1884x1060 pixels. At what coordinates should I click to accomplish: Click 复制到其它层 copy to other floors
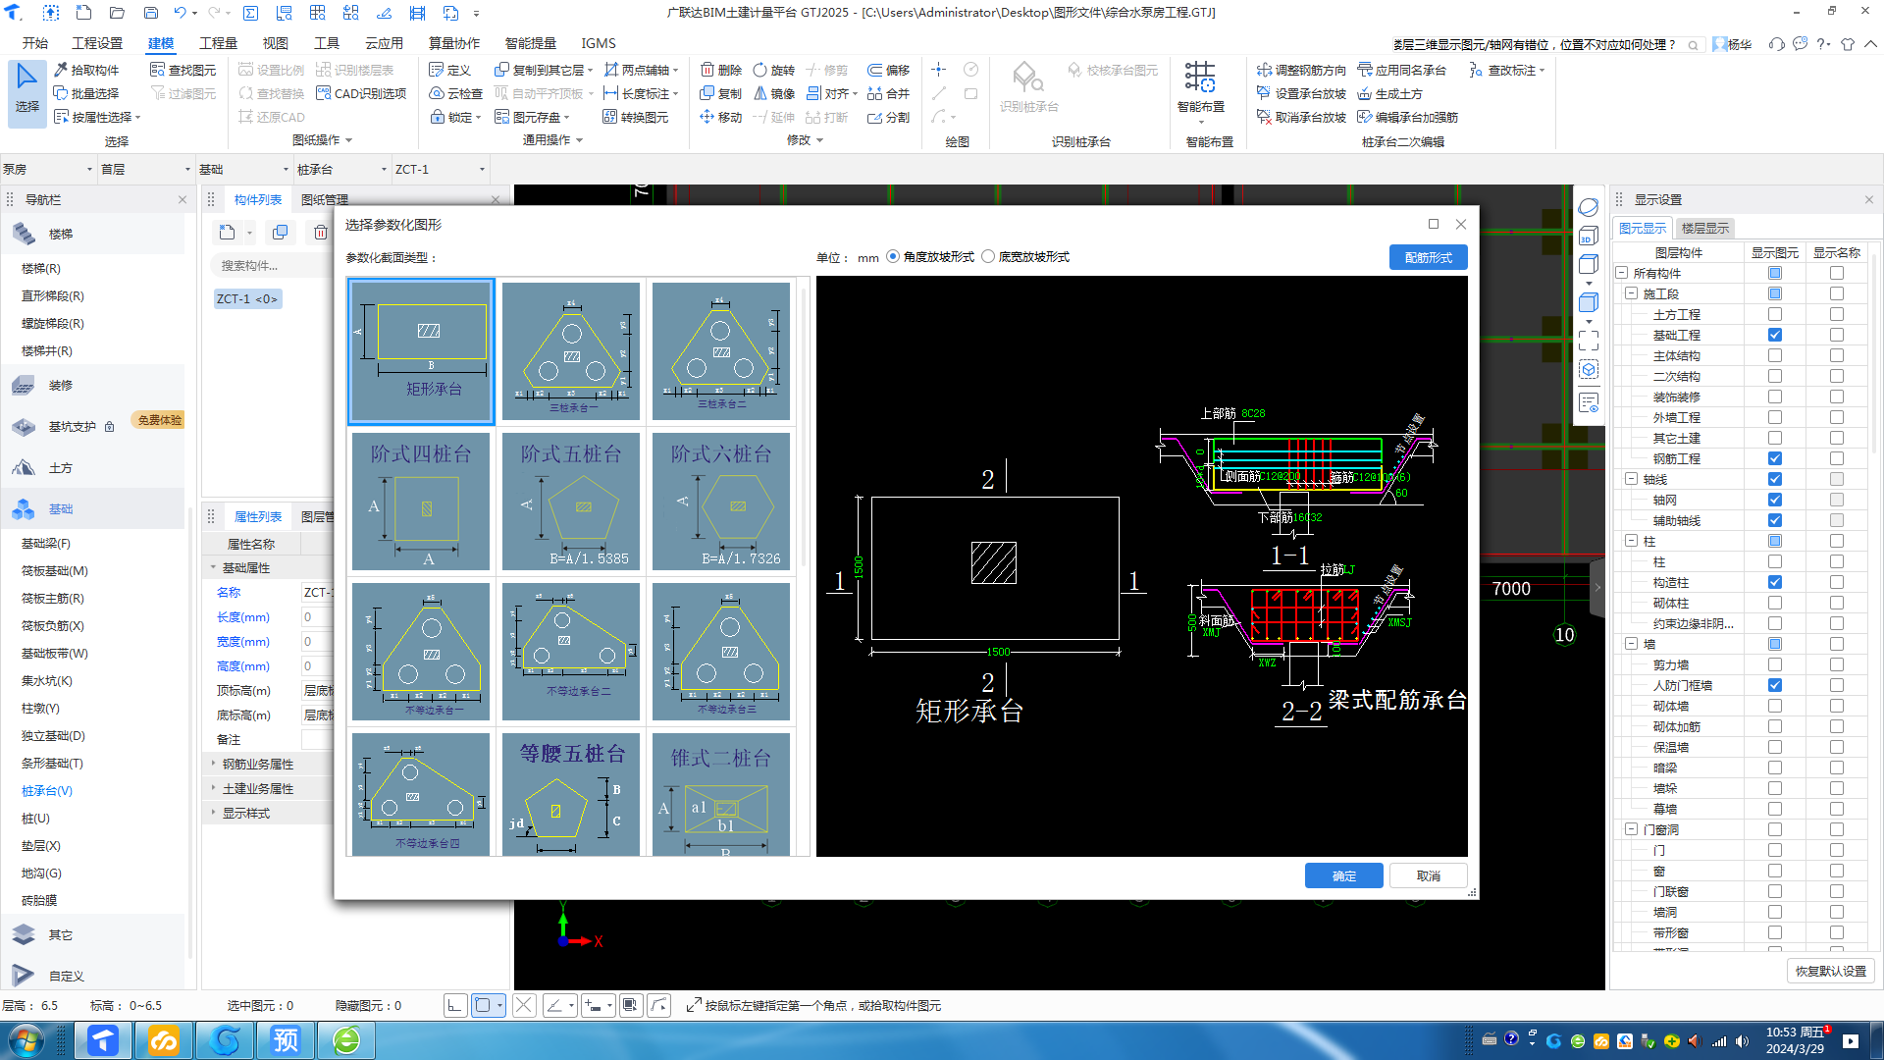pos(543,70)
